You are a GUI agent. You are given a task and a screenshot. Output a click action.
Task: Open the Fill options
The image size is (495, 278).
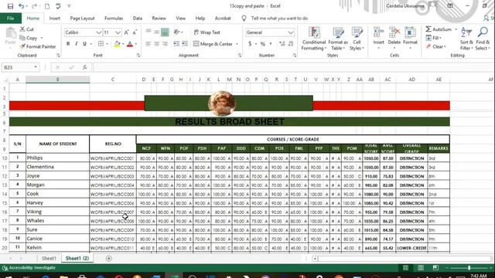(434, 38)
